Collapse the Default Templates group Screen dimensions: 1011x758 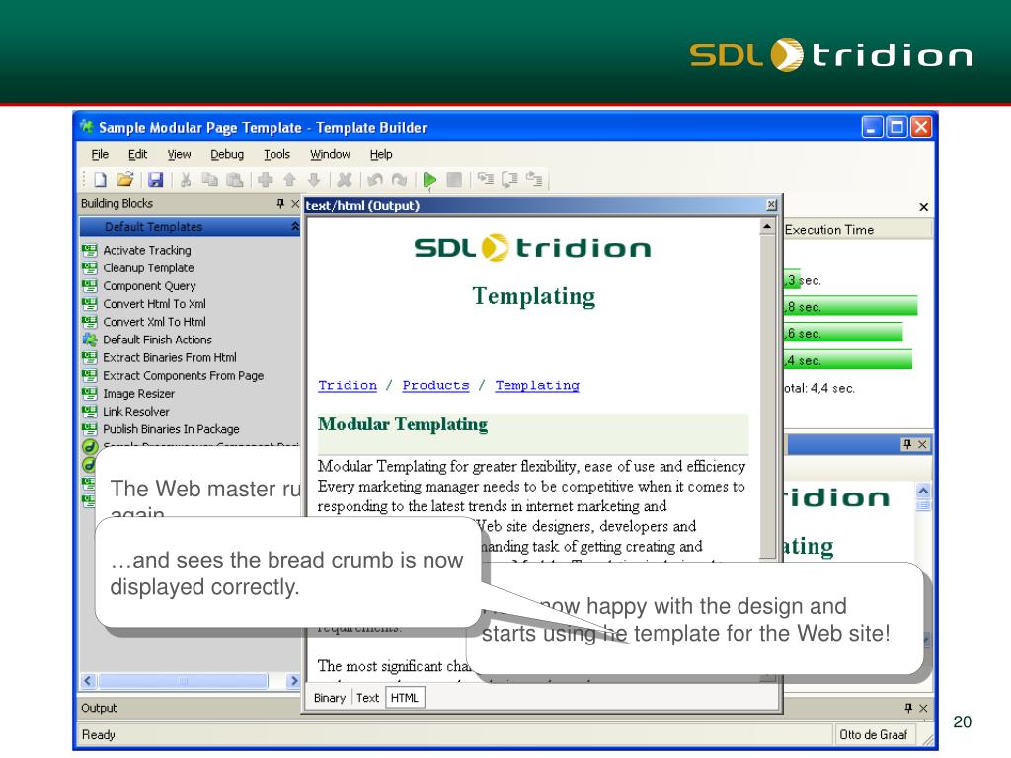[294, 226]
